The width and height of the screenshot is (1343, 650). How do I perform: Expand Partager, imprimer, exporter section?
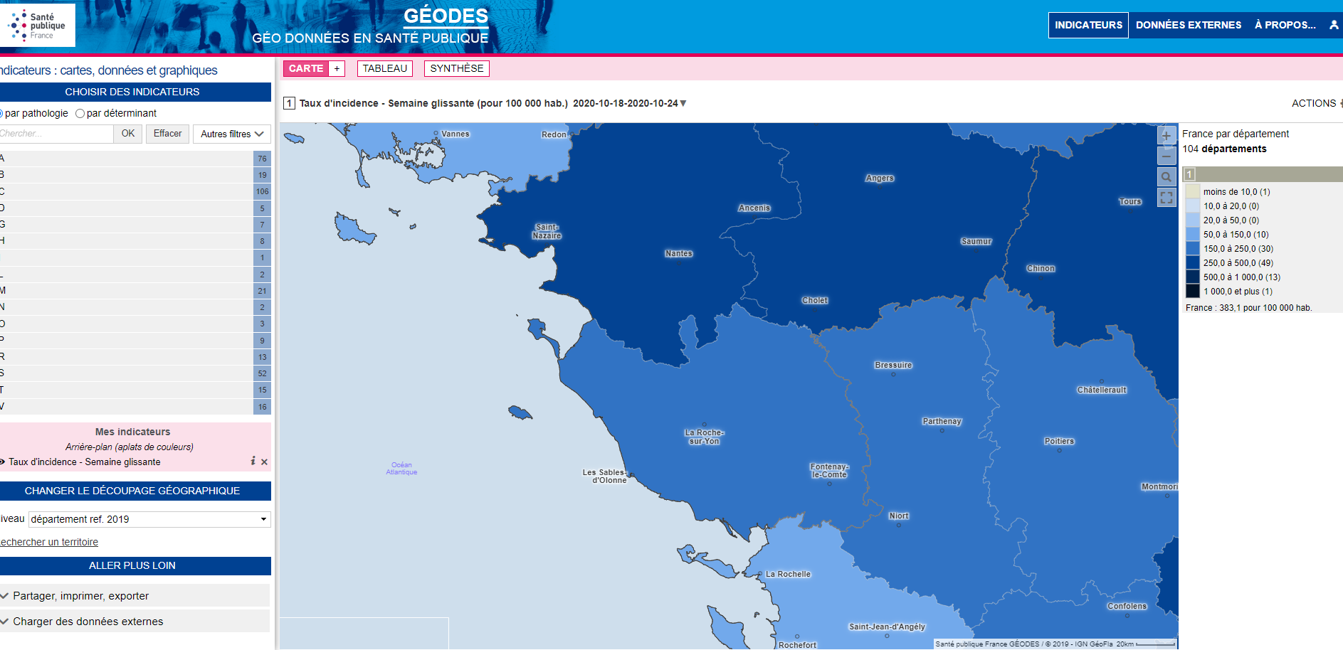pyautogui.click(x=135, y=596)
